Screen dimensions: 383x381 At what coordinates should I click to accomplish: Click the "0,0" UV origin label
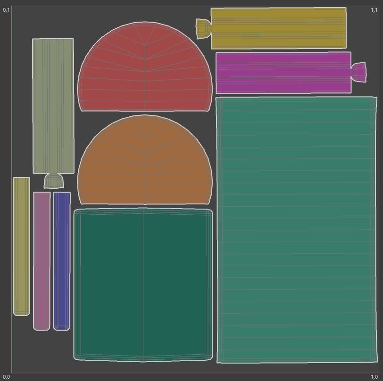click(6, 377)
